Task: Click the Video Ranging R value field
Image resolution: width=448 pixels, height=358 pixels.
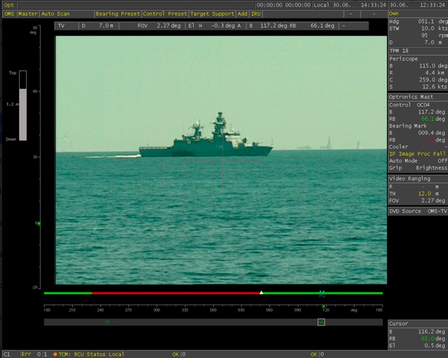Action: [423, 186]
